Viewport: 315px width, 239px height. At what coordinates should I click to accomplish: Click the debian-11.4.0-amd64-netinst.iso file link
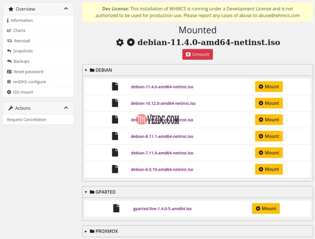tap(162, 87)
